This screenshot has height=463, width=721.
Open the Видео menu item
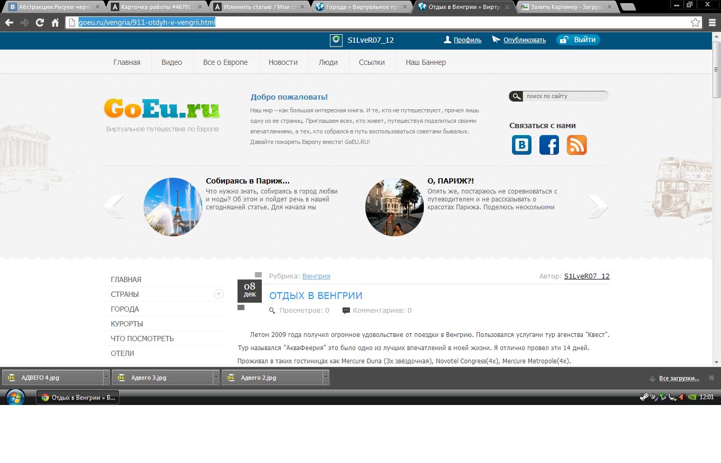[172, 62]
